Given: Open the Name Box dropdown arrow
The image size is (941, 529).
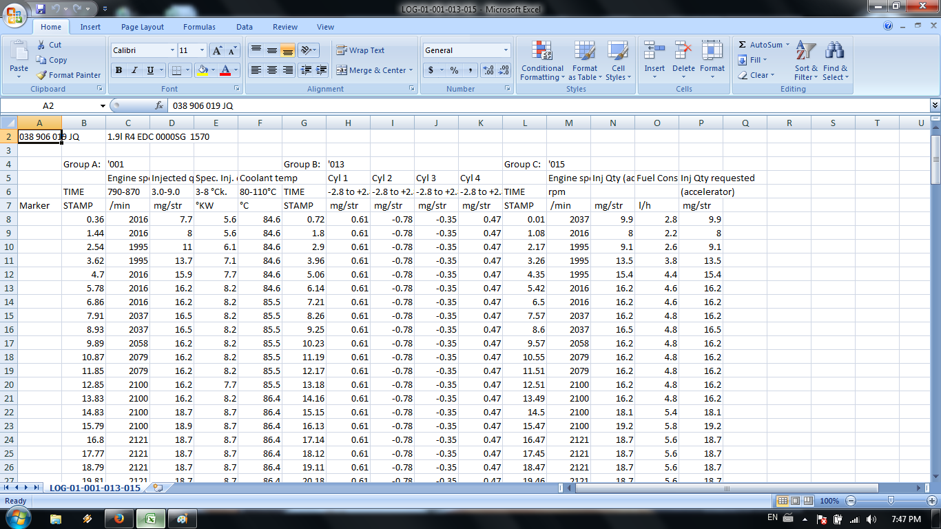Looking at the screenshot, I should 103,106.
